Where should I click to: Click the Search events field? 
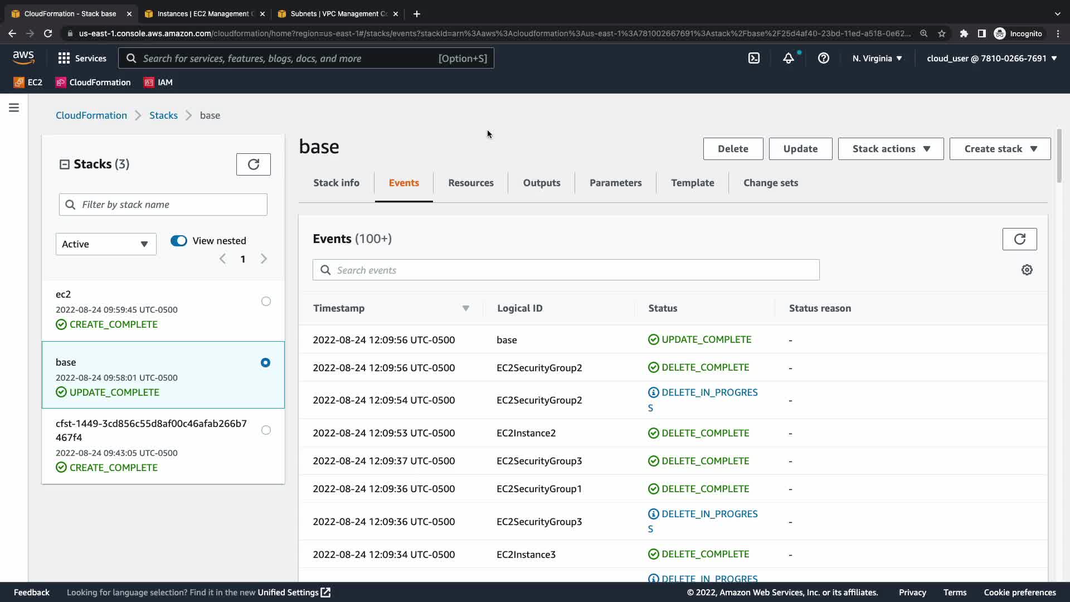[566, 270]
